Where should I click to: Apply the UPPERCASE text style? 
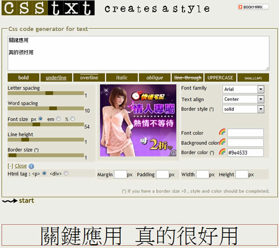(x=220, y=78)
